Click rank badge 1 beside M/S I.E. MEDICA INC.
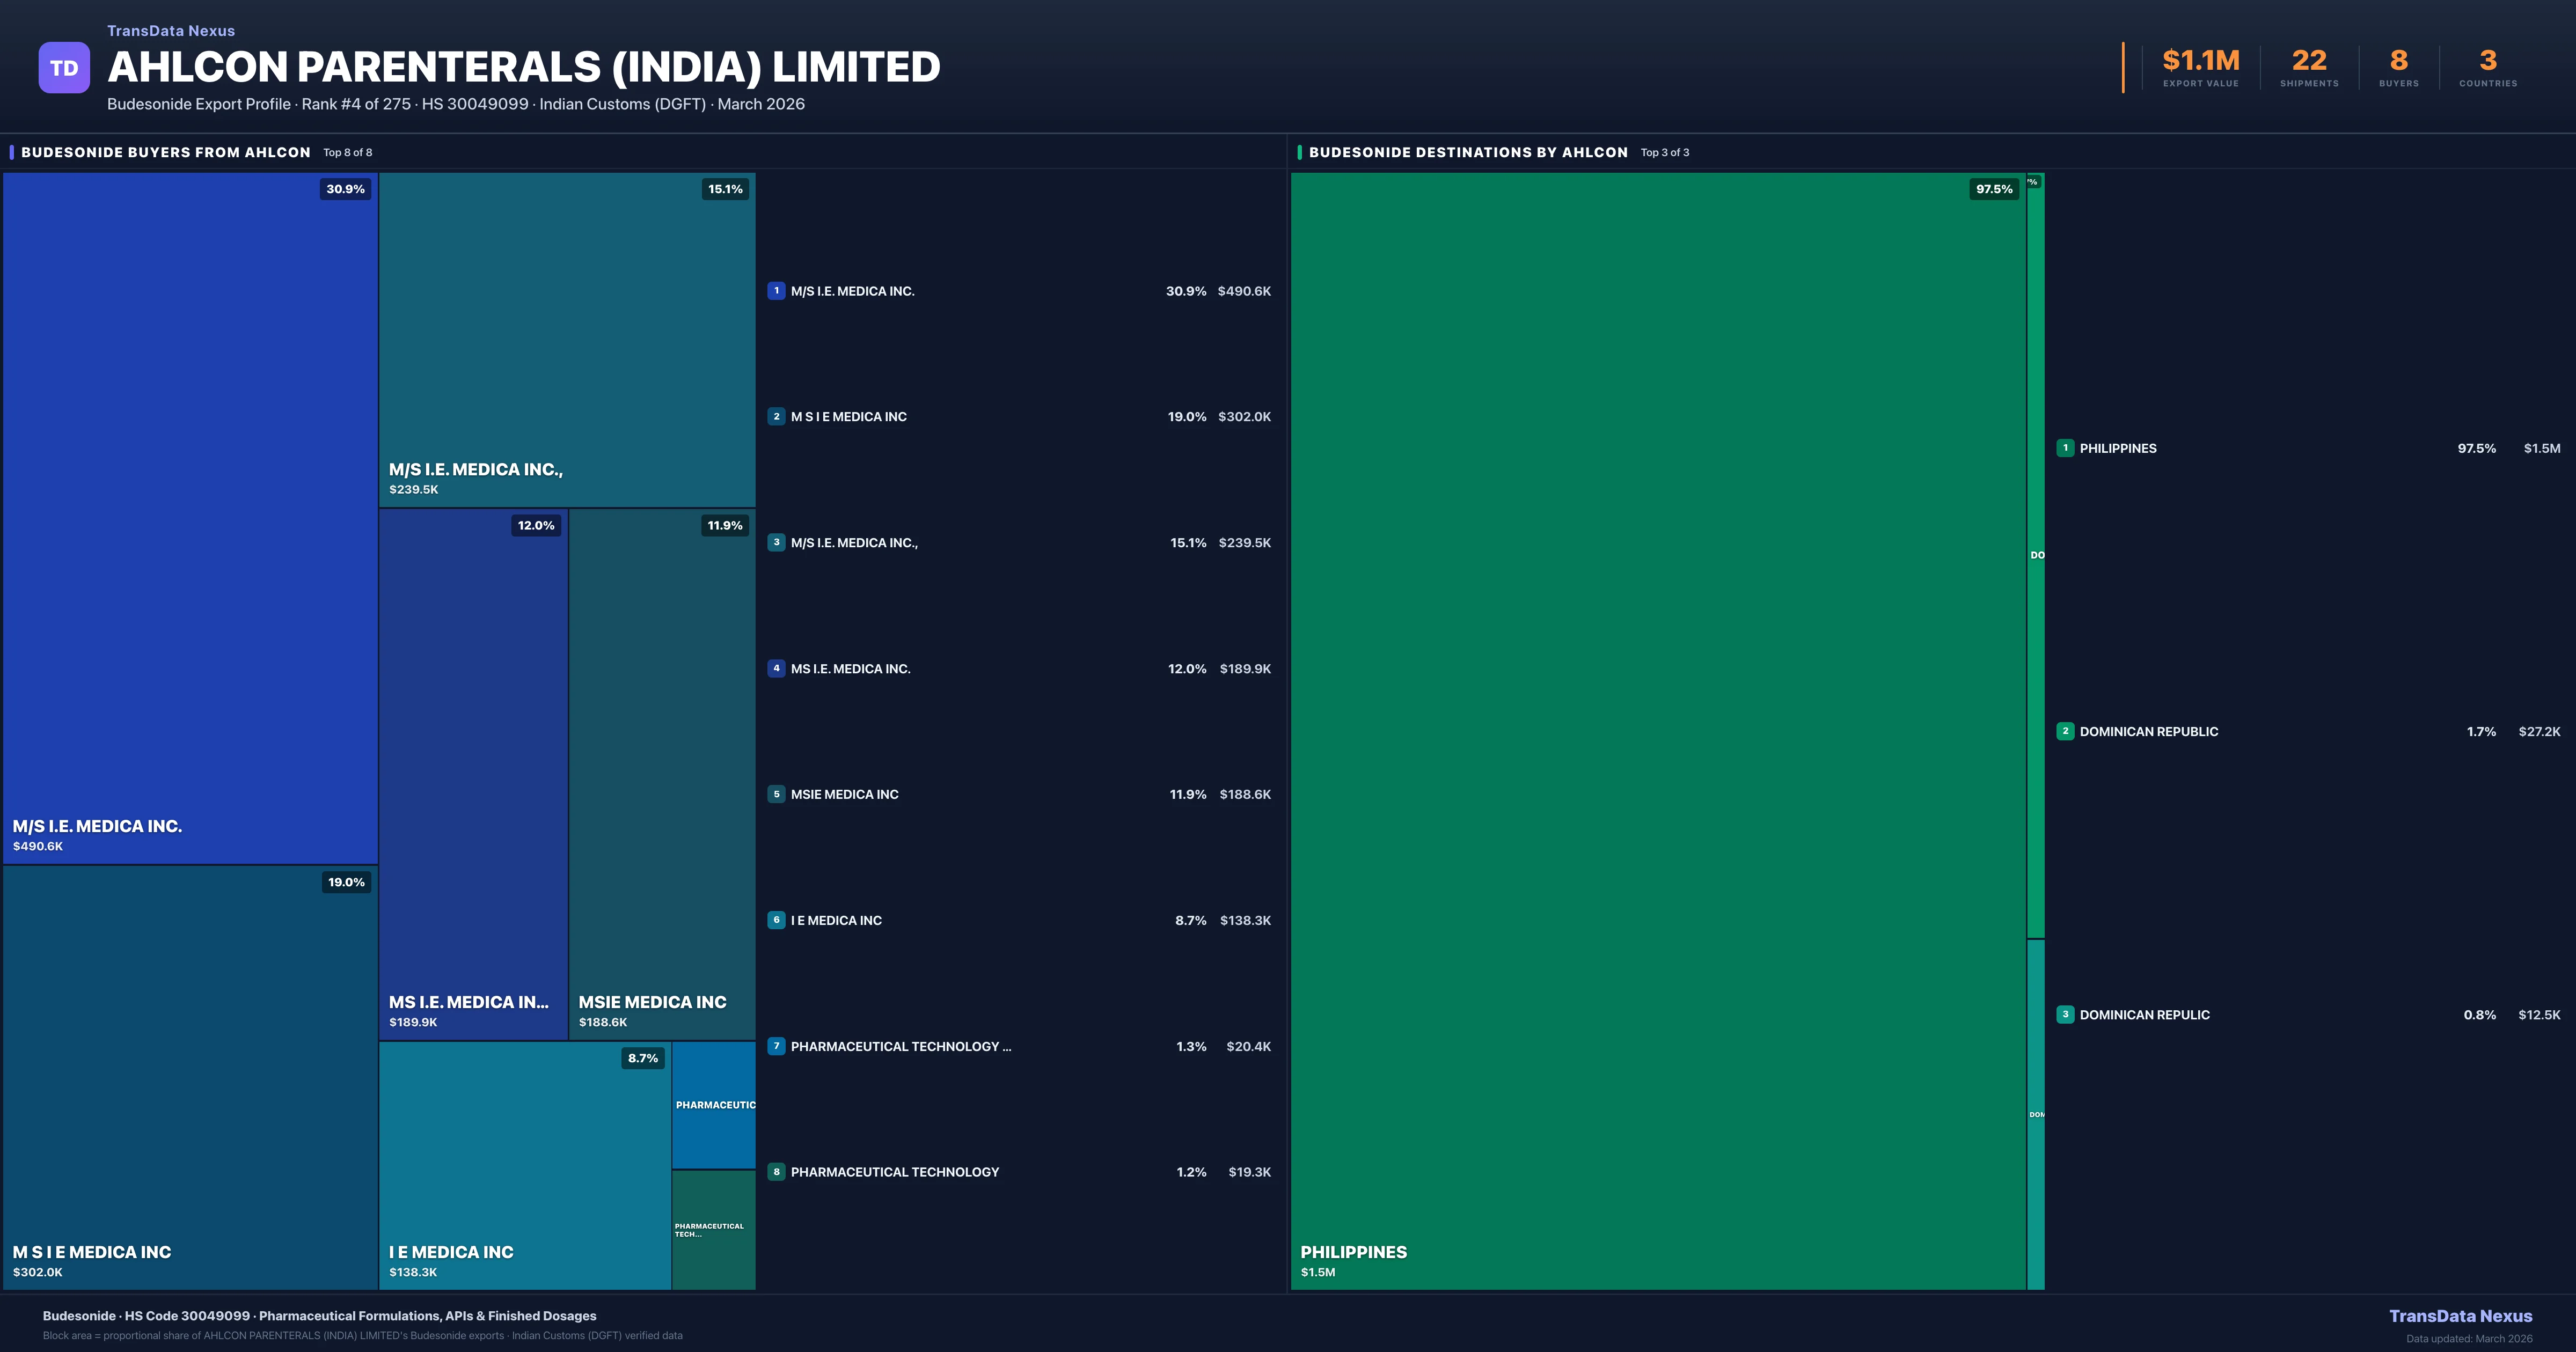 coord(776,291)
